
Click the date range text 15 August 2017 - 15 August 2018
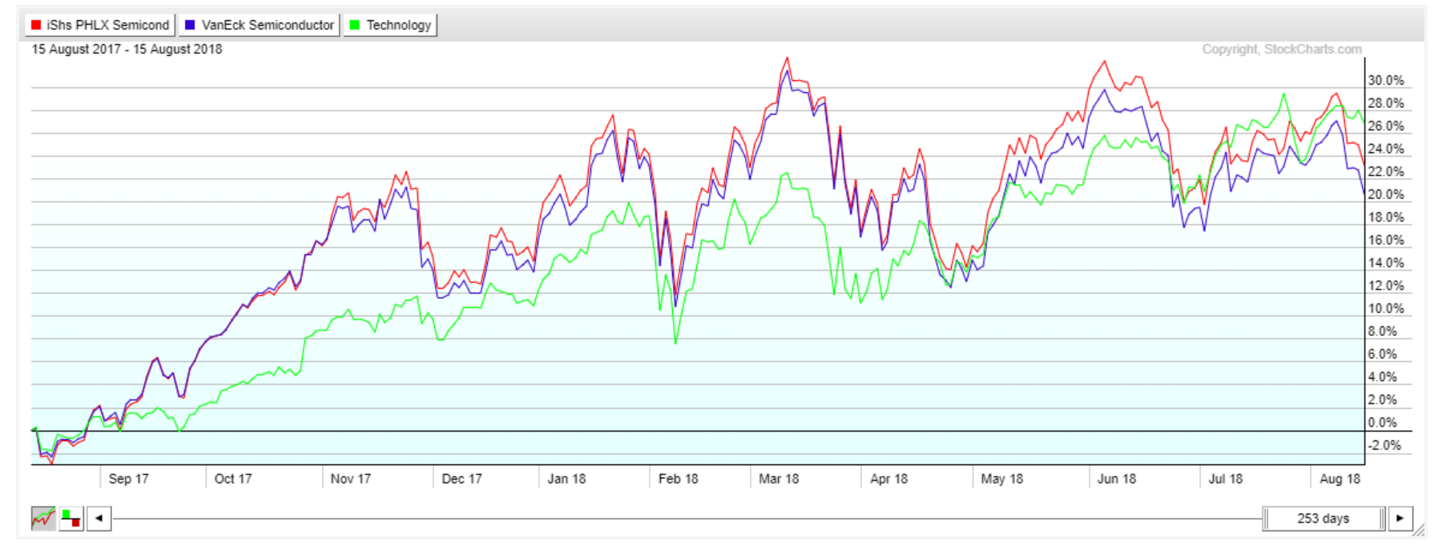click(x=127, y=49)
